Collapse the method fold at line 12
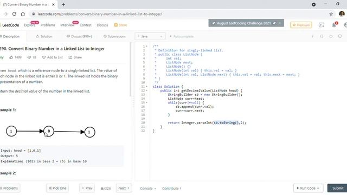 pos(147,90)
